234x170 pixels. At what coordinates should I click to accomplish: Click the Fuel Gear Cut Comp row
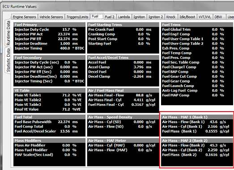197,76
